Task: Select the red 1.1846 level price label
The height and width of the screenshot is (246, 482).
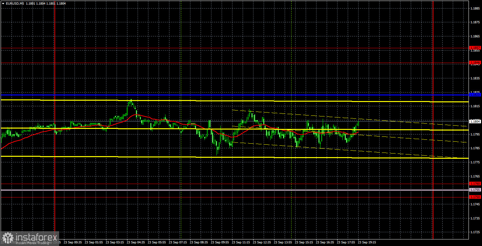Action: pyautogui.click(x=475, y=62)
